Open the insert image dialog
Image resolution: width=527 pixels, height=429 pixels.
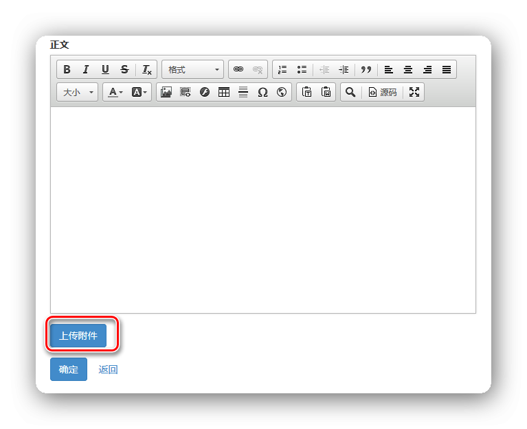pyautogui.click(x=166, y=92)
